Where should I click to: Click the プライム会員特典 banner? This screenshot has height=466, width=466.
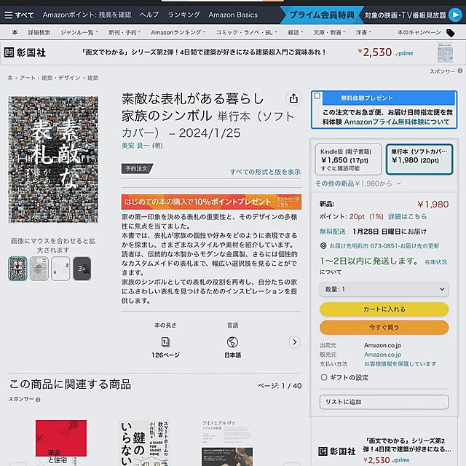322,15
